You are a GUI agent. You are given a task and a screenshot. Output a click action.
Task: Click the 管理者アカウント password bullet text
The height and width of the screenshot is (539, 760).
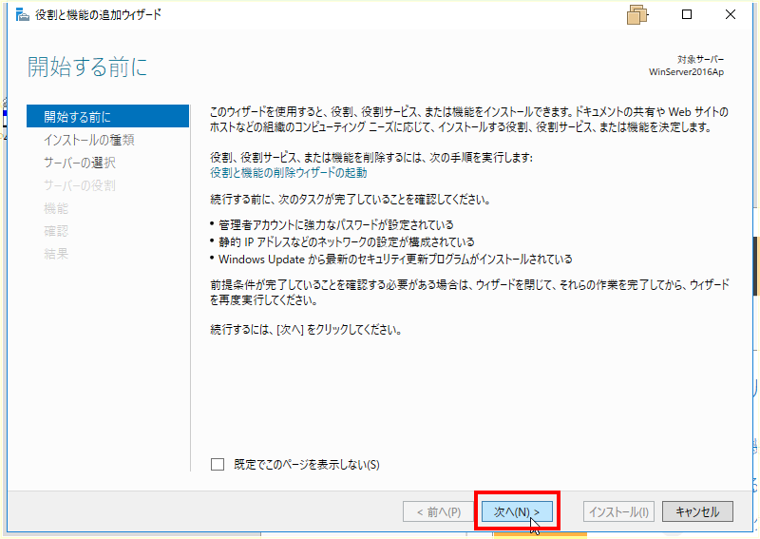336,224
